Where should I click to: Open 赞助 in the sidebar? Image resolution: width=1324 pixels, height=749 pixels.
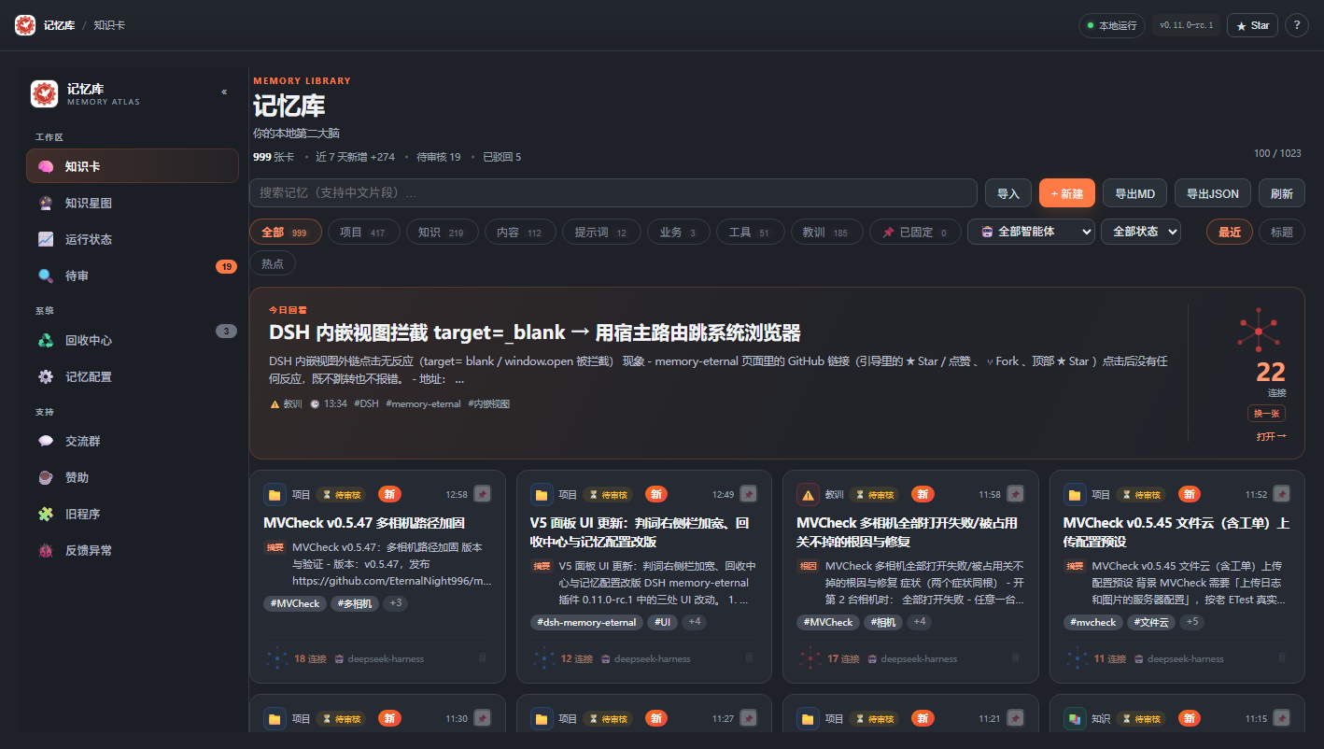(x=133, y=477)
